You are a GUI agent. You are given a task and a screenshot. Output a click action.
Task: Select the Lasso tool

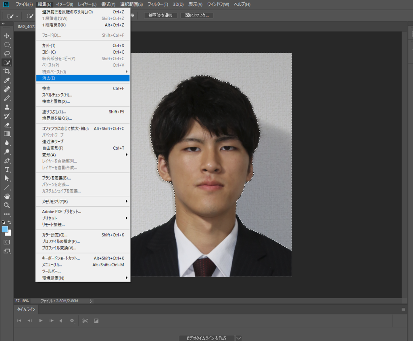click(x=7, y=54)
